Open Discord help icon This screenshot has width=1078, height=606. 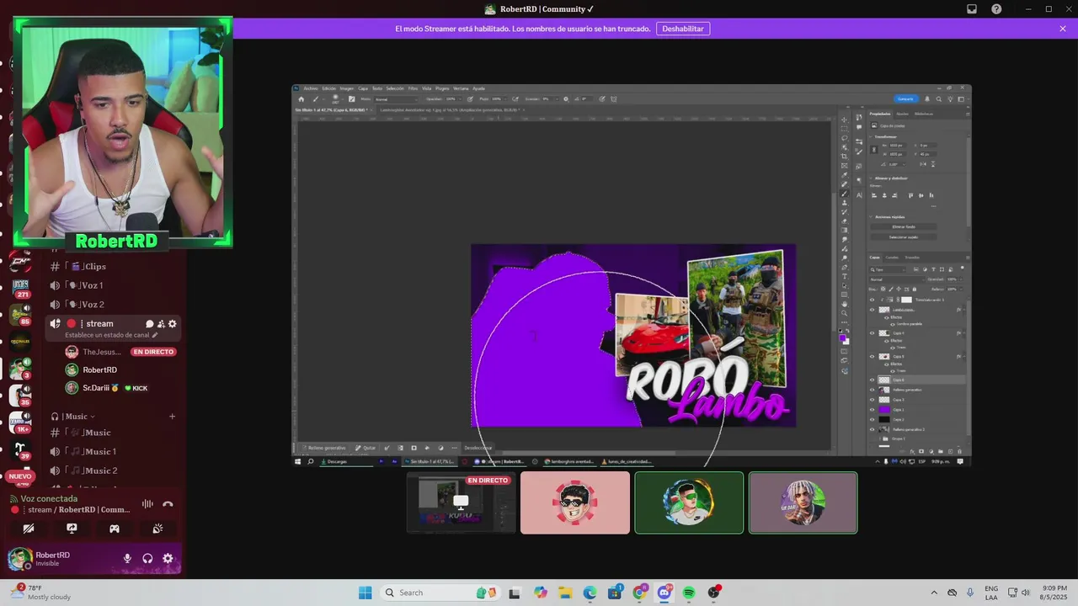click(x=997, y=9)
